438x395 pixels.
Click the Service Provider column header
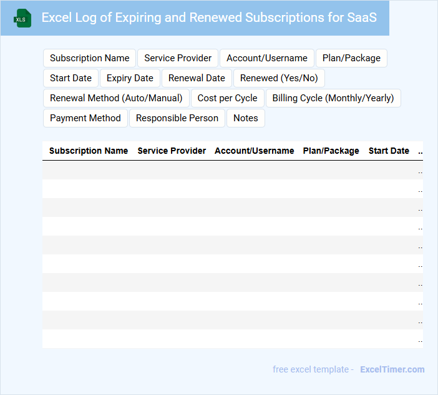pos(172,151)
